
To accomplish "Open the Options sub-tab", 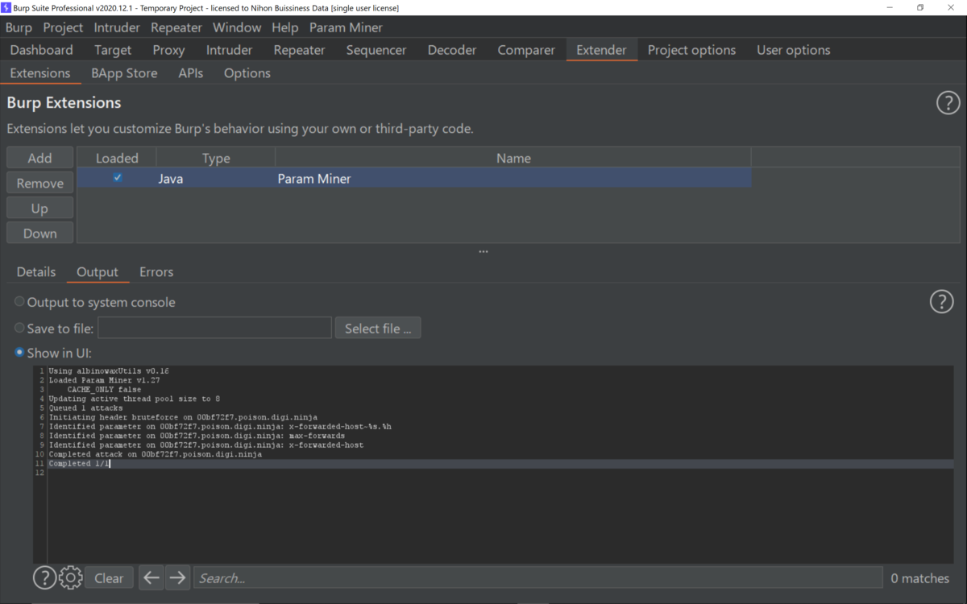I will pos(247,73).
